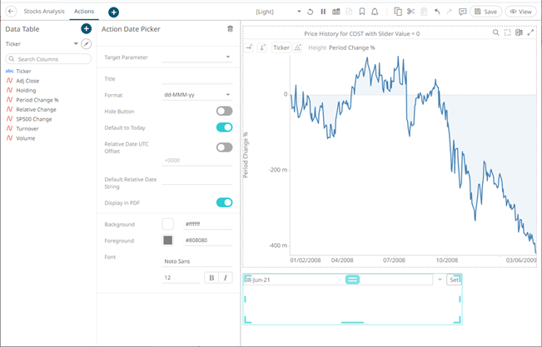
Task: Open the [Light] theme dropdown
Action: click(279, 12)
